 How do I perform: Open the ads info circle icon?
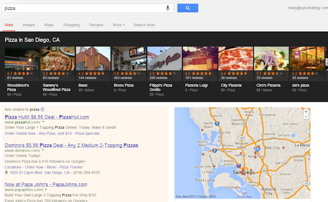coord(42,109)
